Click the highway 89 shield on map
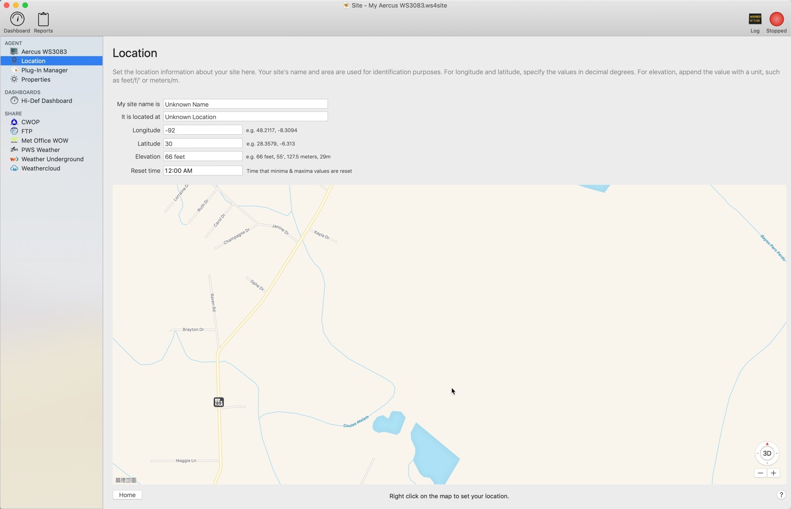791x509 pixels. pos(219,402)
